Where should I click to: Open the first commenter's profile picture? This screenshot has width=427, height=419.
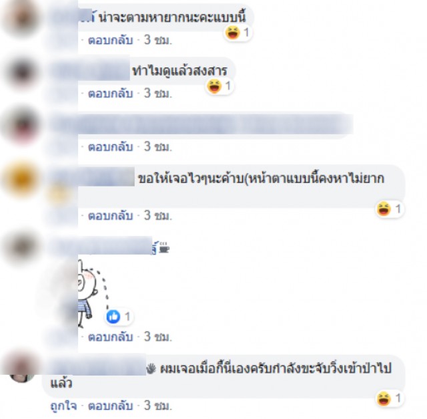click(22, 18)
